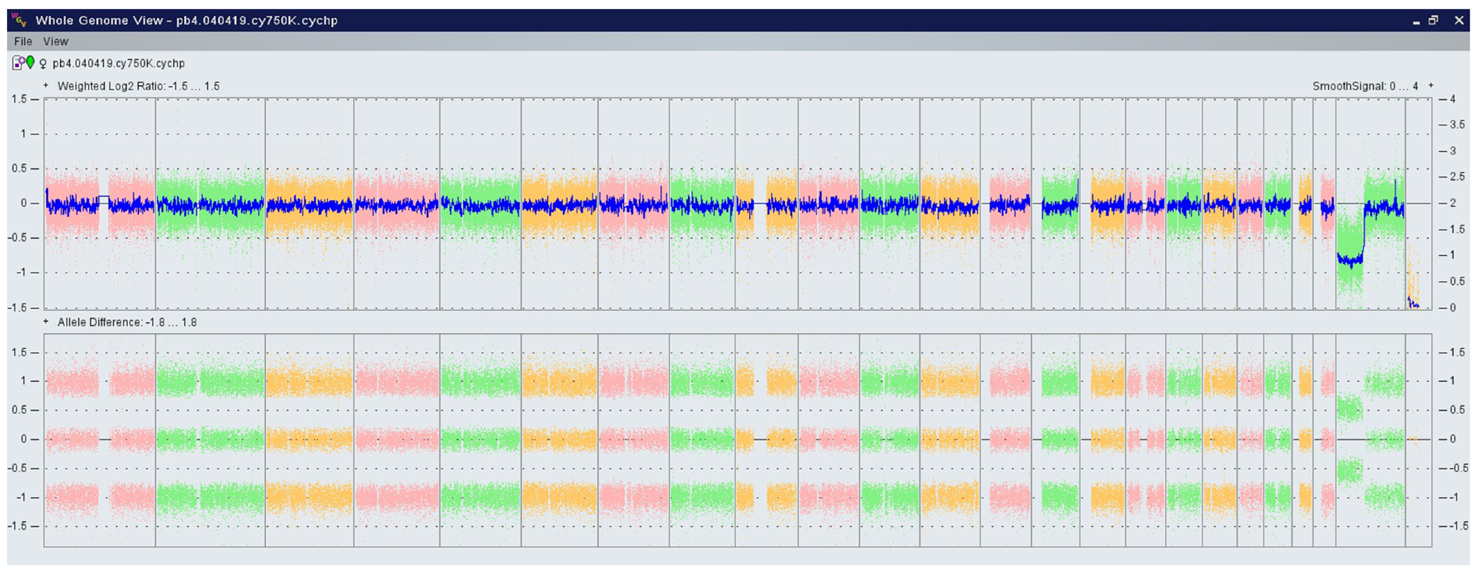This screenshot has height=577, width=1483.
Task: Click the window title bar text
Action: pyautogui.click(x=186, y=20)
